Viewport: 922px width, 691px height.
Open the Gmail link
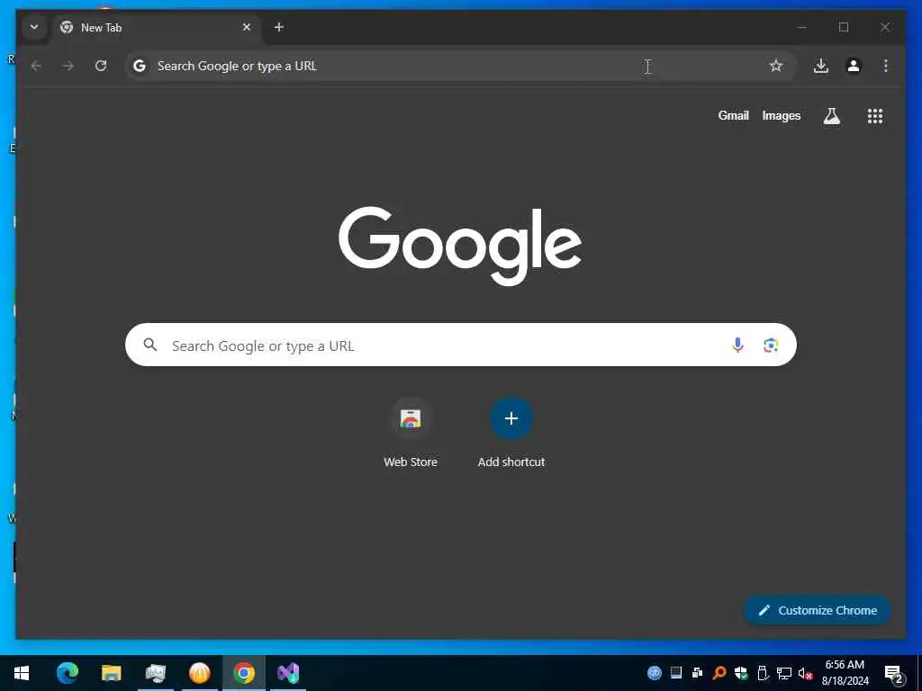(x=733, y=116)
